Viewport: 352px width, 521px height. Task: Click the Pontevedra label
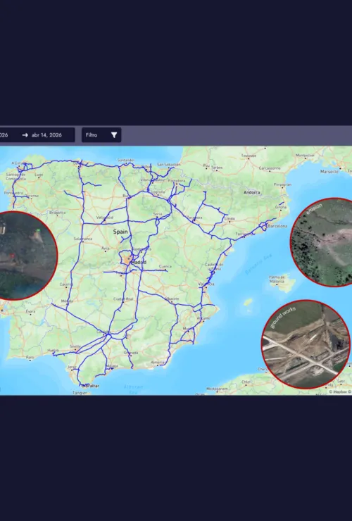click(13, 193)
